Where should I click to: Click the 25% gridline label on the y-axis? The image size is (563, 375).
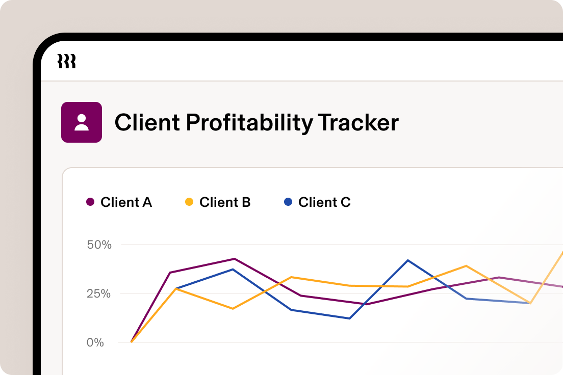[x=98, y=293]
